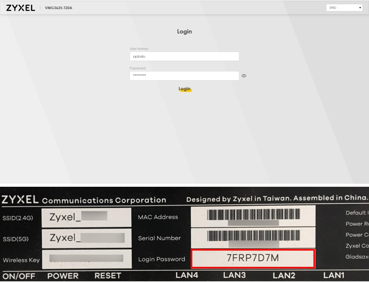Click Designed by Zyxel in Taiwan text
Viewport: 369px width, 282px height.
(239, 199)
